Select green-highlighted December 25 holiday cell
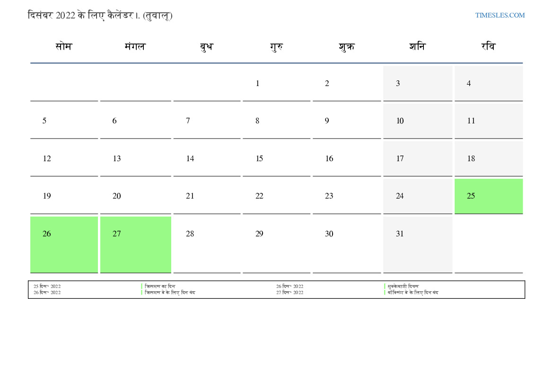 [488, 196]
